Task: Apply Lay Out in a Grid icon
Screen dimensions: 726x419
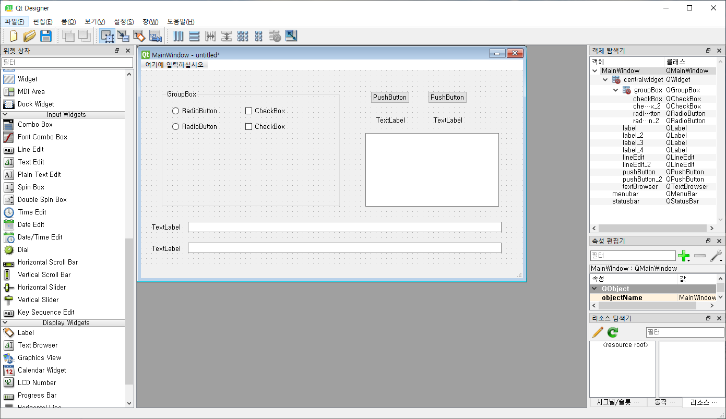Action: tap(243, 36)
